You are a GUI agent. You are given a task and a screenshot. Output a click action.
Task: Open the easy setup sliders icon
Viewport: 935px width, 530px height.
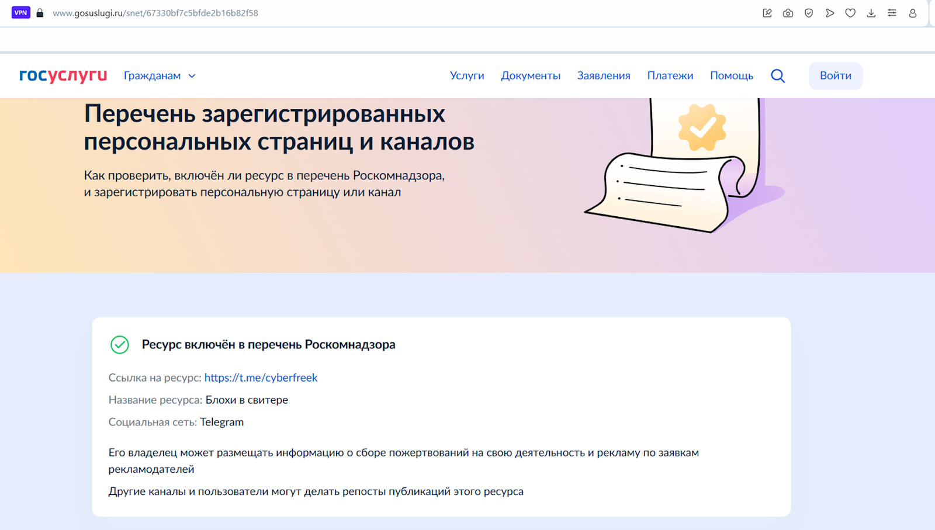click(x=892, y=13)
